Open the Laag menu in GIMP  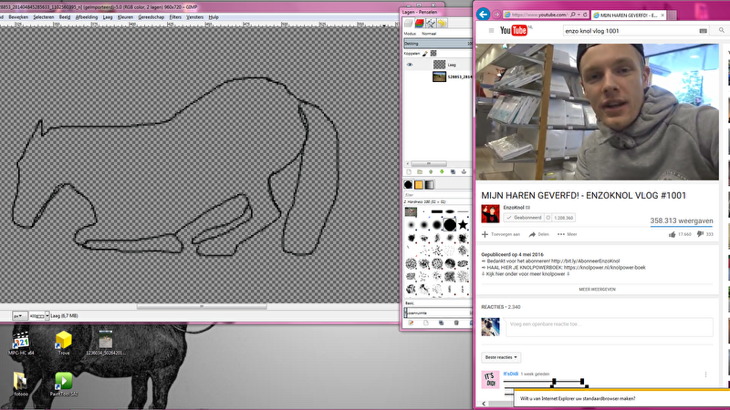click(x=108, y=17)
